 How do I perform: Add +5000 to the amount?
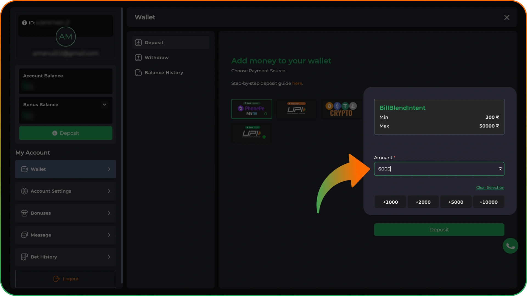point(456,202)
